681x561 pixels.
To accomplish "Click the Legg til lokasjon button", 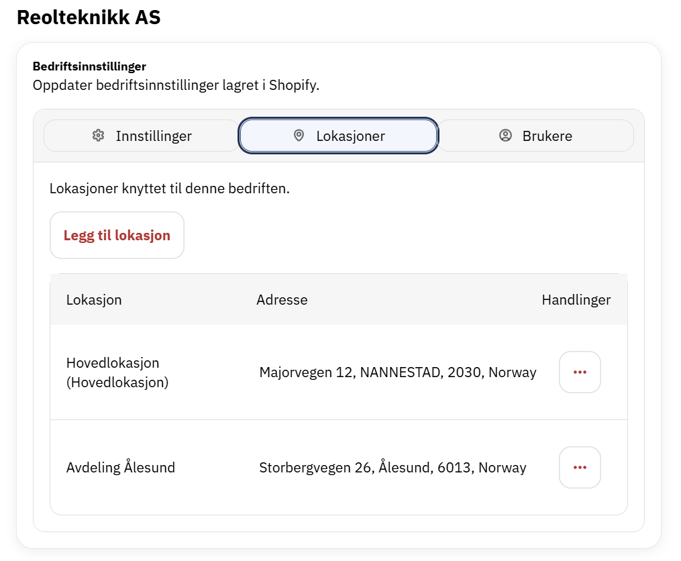I will (117, 235).
